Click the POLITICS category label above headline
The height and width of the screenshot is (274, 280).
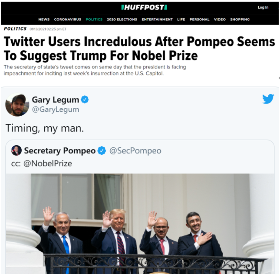tap(15, 29)
